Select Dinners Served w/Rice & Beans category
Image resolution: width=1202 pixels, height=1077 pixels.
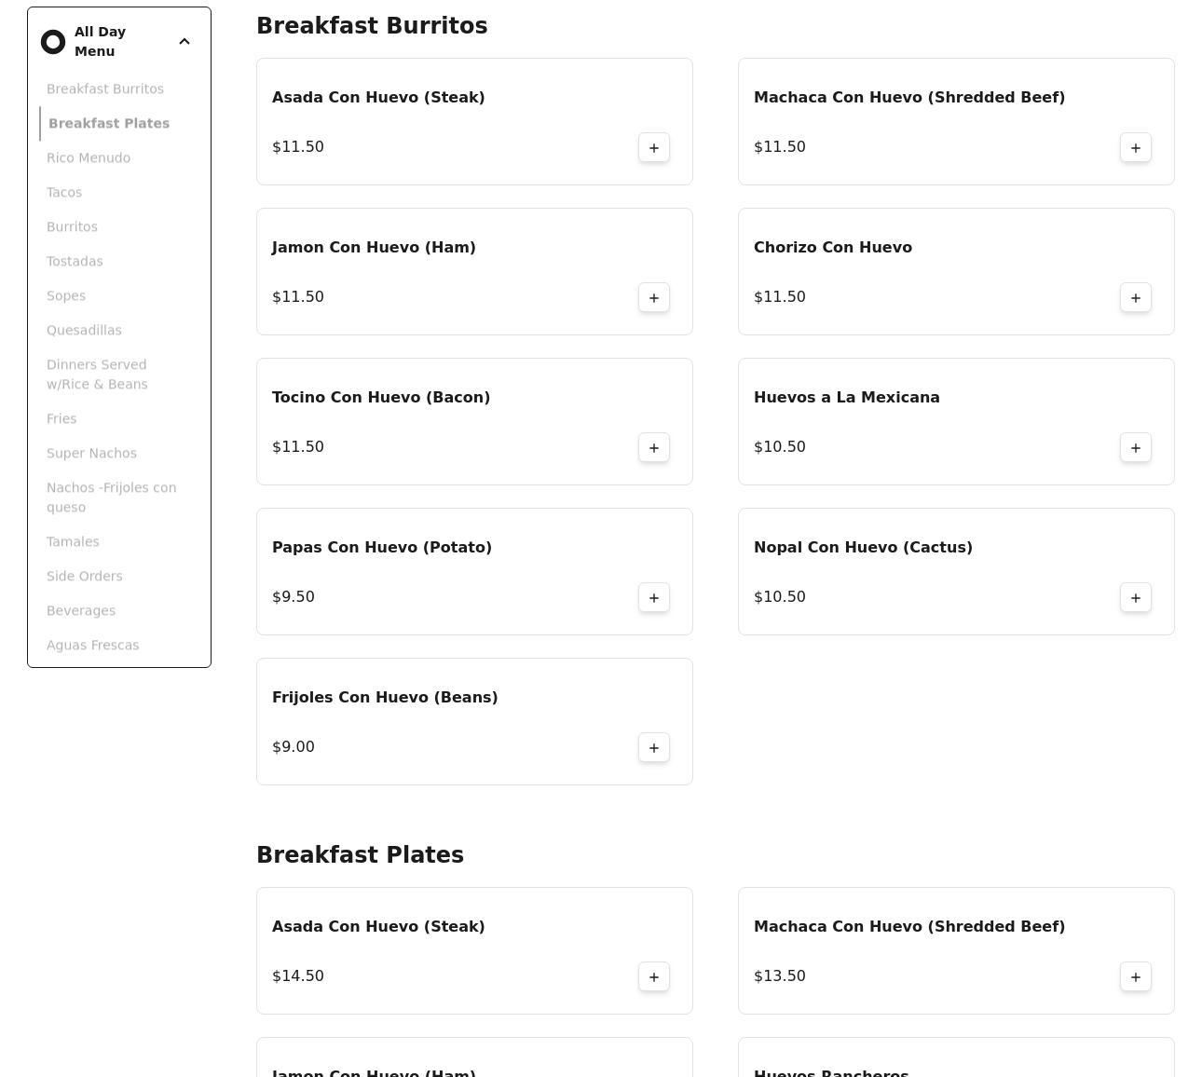point(97,374)
